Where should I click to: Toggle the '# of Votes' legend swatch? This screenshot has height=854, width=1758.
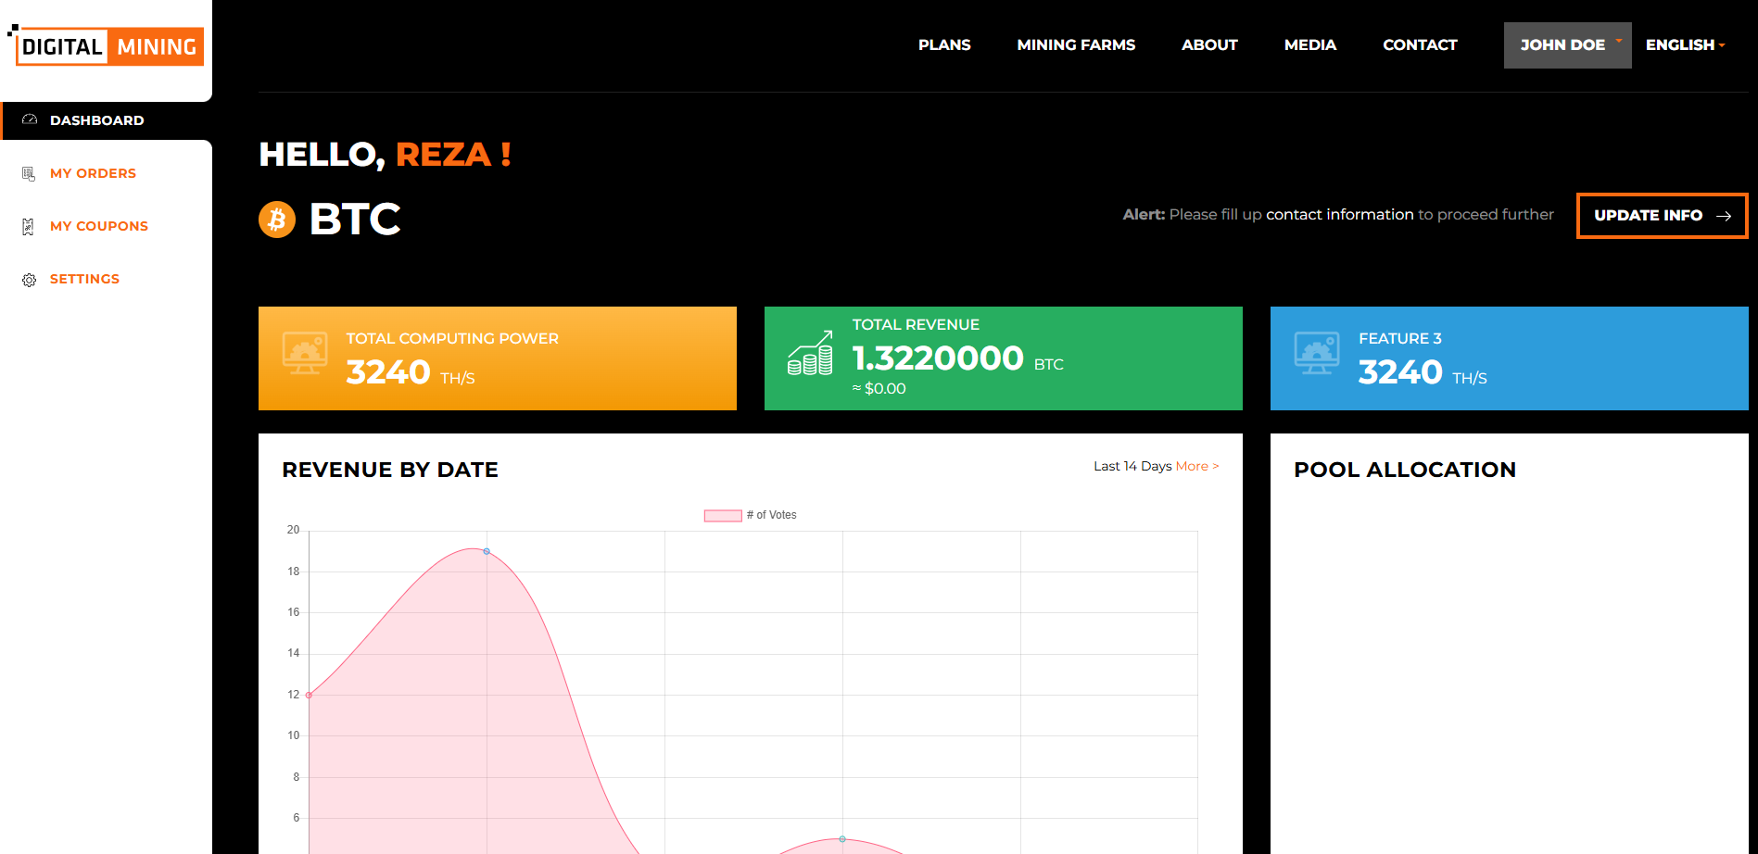pos(723,516)
